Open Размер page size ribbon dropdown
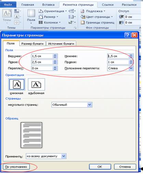 (x=49, y=17)
